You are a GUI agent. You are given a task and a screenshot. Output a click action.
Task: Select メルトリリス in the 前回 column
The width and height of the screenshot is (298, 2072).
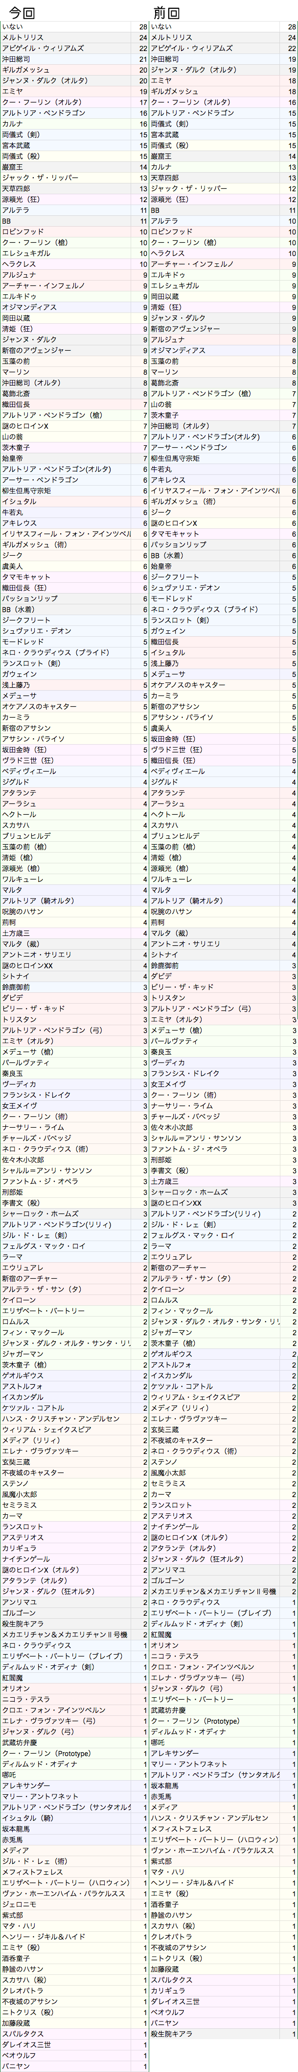pyautogui.click(x=172, y=38)
